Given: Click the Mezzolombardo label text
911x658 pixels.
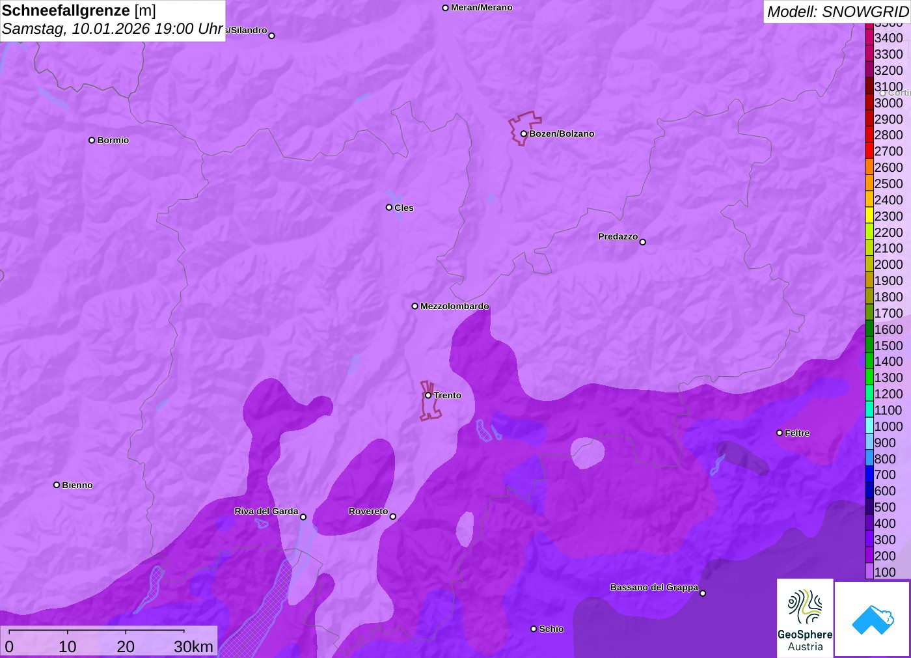Looking at the screenshot, I should (455, 306).
